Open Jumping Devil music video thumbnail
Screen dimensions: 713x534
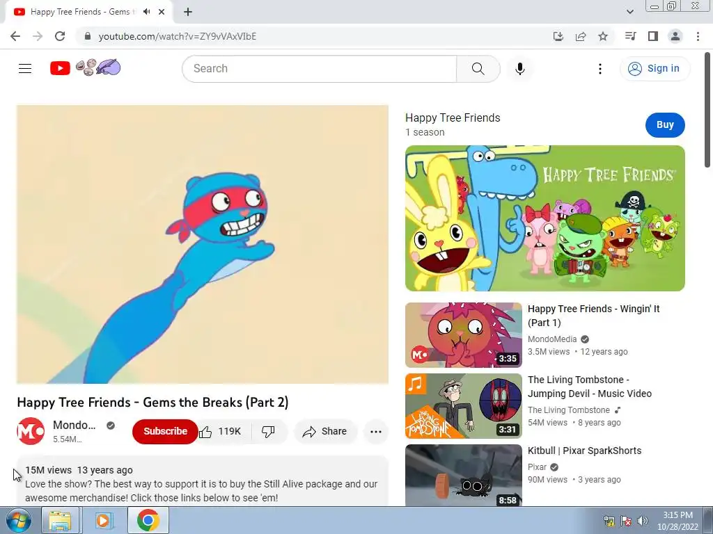[x=463, y=406]
